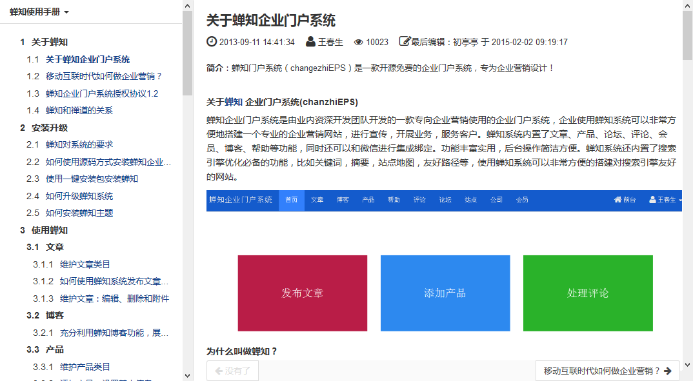Click the 没有了 previous button

click(232, 371)
